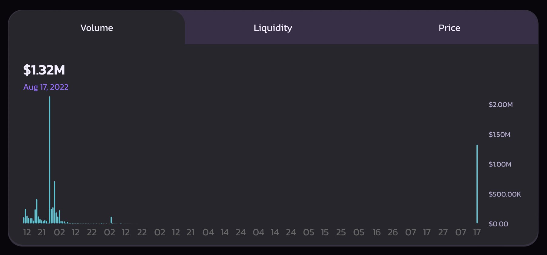Open the Liquidity tab
The width and height of the screenshot is (547, 255).
pyautogui.click(x=273, y=28)
